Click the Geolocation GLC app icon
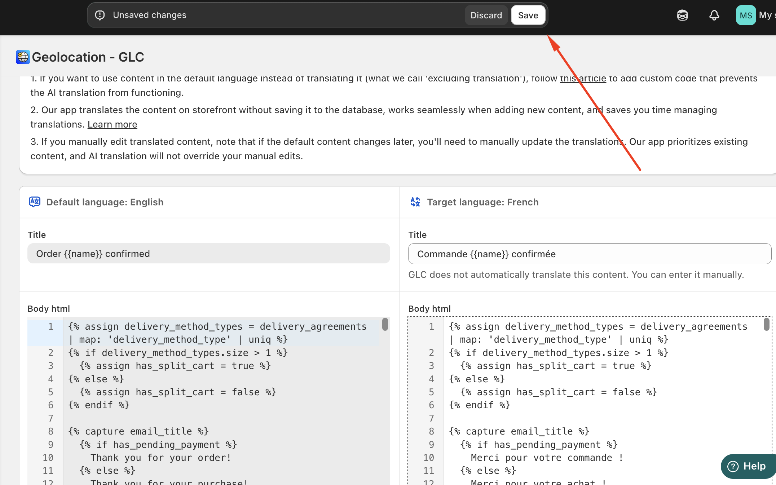776x485 pixels. click(23, 57)
